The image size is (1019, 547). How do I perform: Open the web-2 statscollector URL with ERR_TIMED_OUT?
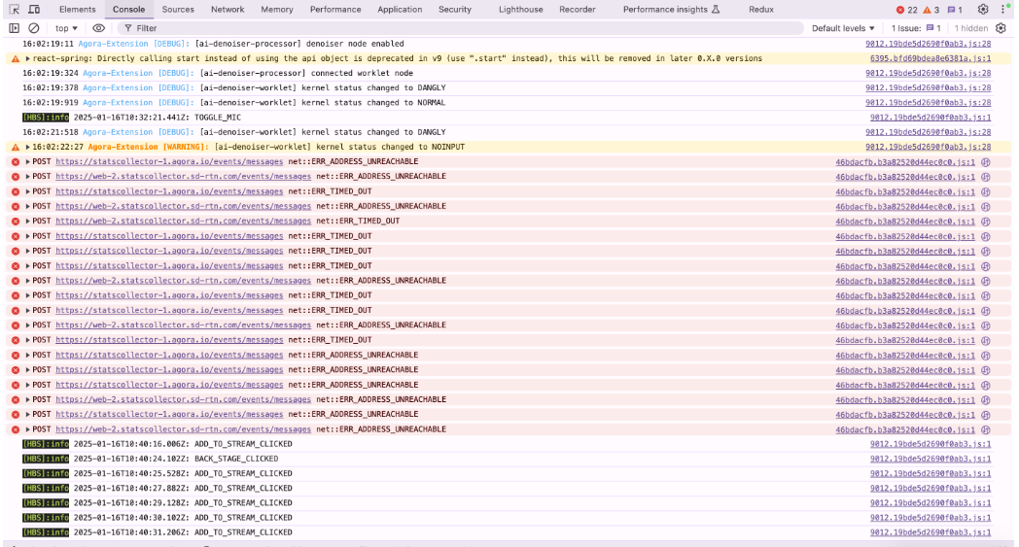point(183,221)
